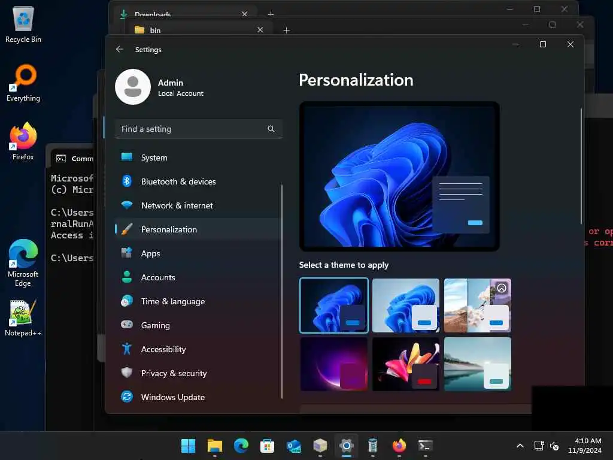
Task: Launch Microsoft Edge desktop shortcut
Action: tap(23, 263)
